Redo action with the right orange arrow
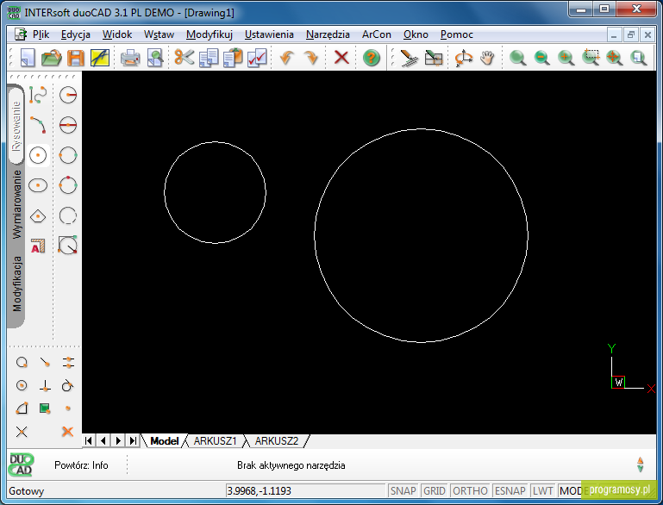 (311, 58)
